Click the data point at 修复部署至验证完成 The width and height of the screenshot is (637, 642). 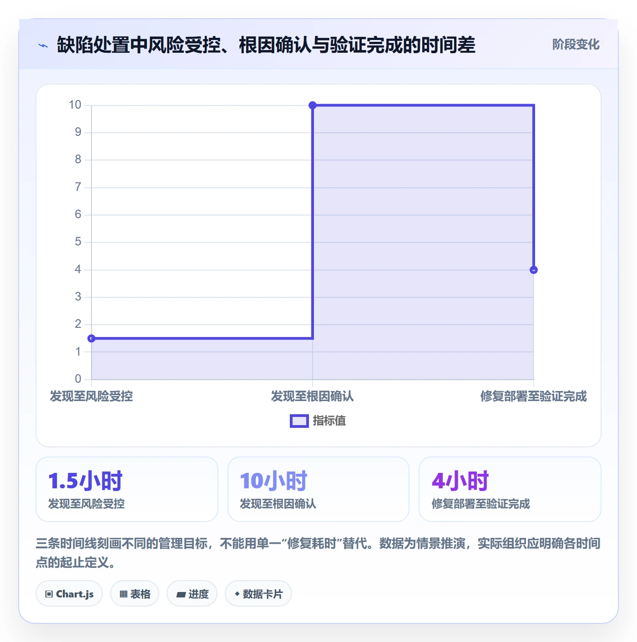pos(534,270)
